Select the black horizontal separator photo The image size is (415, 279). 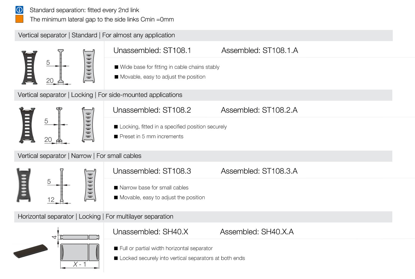coord(31,251)
